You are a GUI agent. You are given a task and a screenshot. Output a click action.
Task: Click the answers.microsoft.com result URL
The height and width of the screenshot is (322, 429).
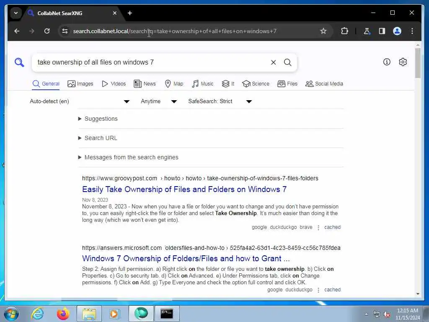(211, 248)
